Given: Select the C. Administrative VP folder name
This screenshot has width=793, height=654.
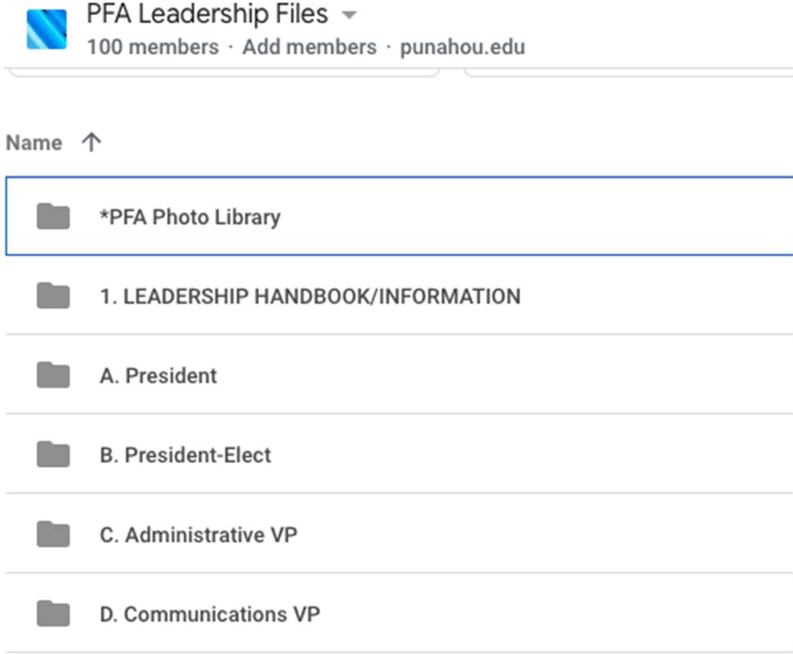Looking at the screenshot, I should tap(198, 534).
